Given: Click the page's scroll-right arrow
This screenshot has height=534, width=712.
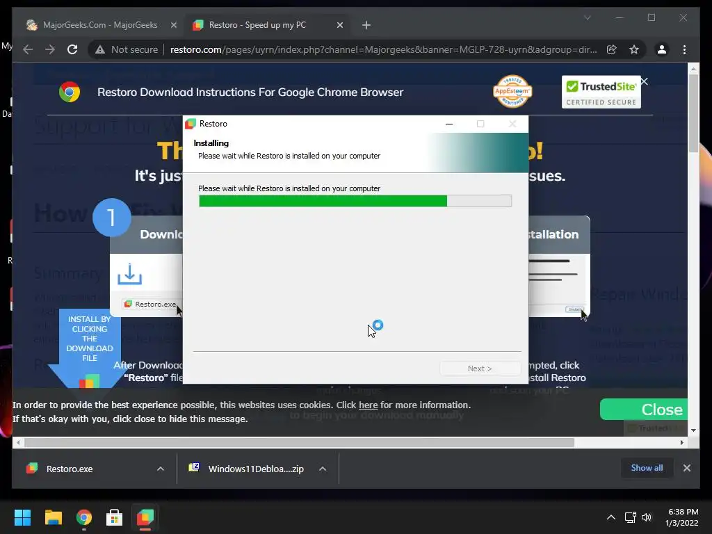Looking at the screenshot, I should coord(681,442).
